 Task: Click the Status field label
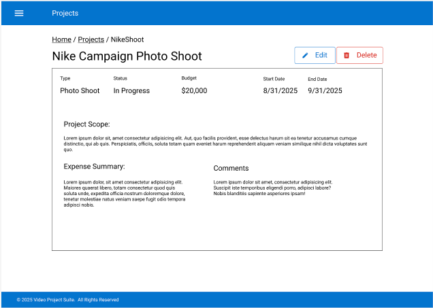[120, 78]
